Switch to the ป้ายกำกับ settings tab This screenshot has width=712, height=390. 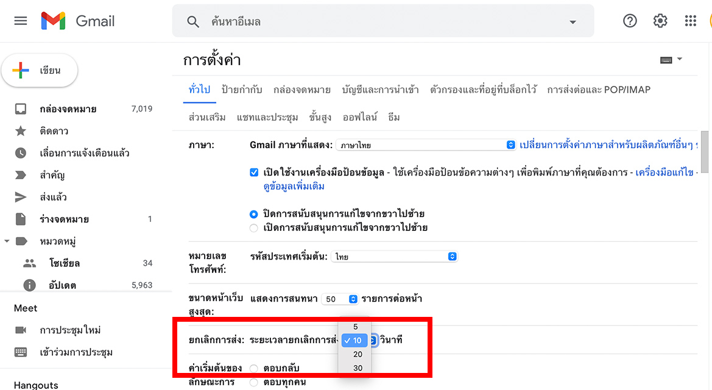(x=242, y=90)
